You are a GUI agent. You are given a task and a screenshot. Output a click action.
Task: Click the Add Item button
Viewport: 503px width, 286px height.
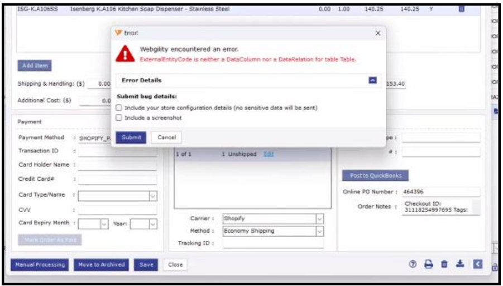coord(35,66)
